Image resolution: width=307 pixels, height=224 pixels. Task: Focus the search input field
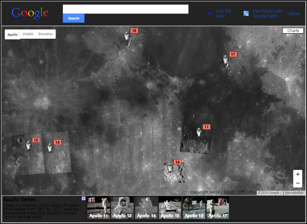coord(125,9)
